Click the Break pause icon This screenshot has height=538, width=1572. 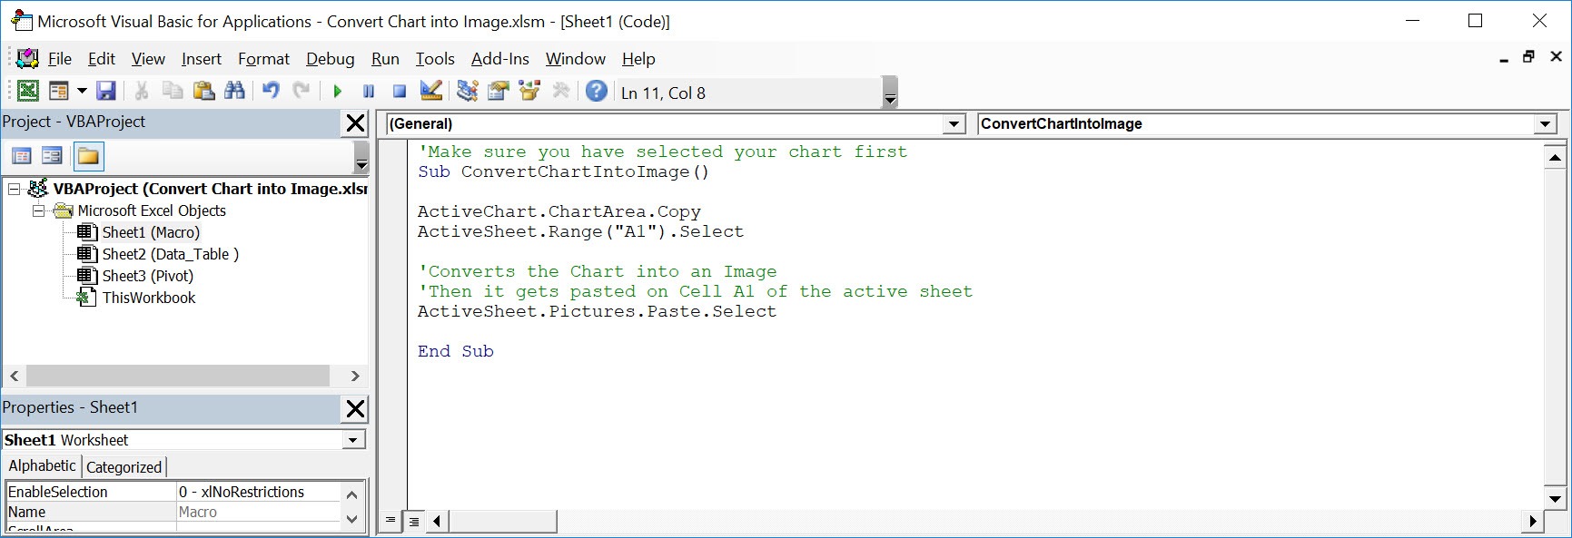[x=369, y=91]
